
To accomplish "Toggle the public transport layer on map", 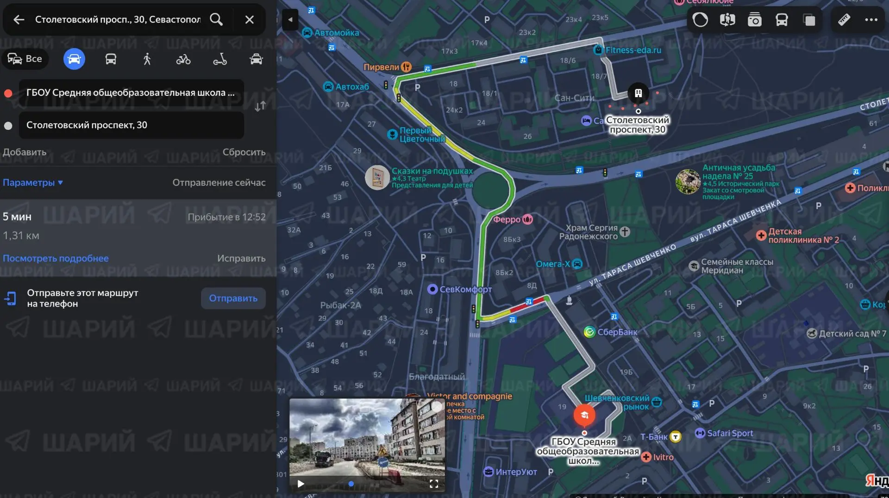I will coord(782,20).
